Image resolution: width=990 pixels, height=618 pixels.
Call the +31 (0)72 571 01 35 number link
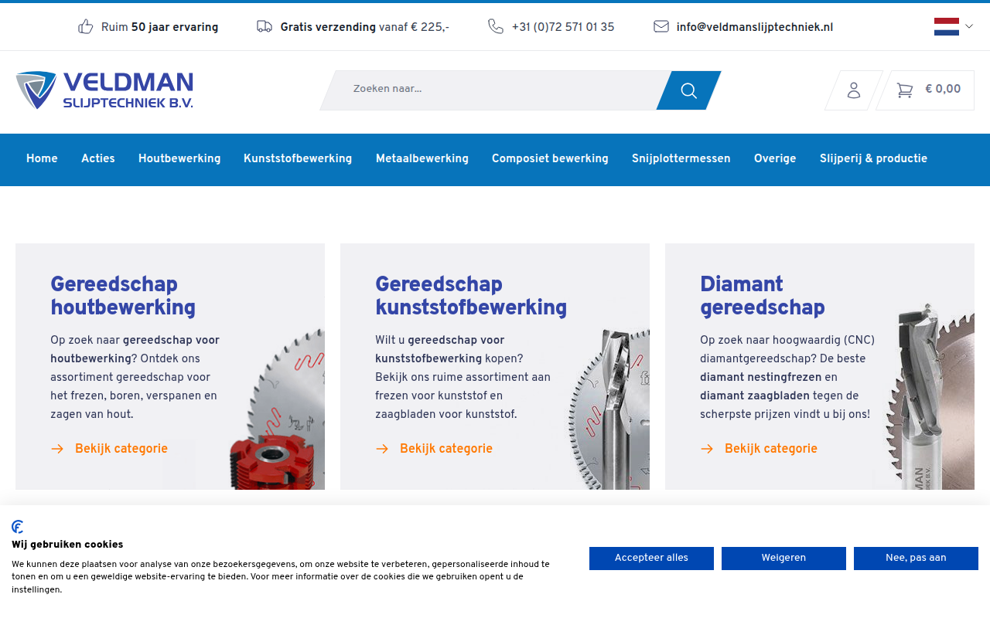[563, 28]
